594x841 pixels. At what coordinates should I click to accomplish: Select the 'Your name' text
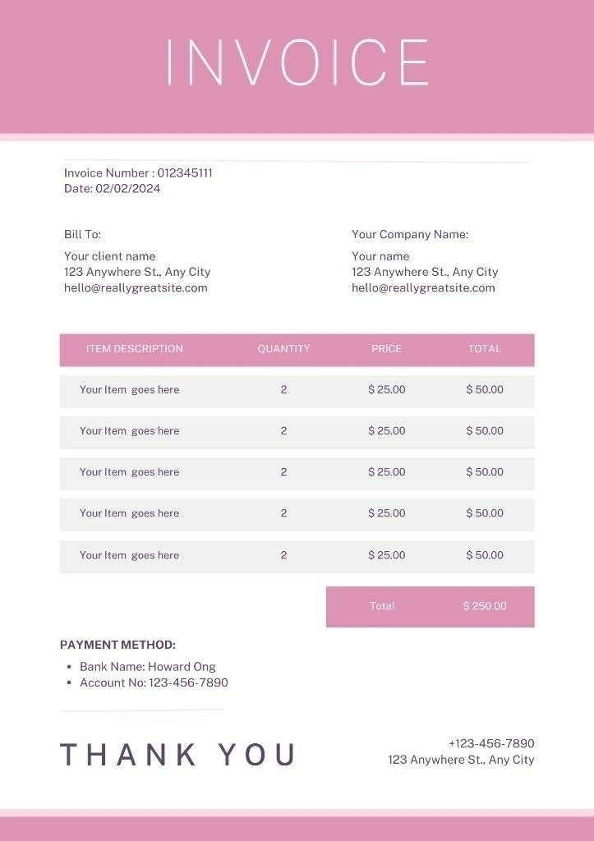tap(380, 256)
